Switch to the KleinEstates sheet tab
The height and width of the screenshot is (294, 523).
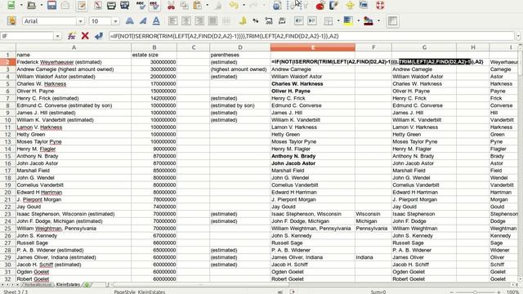(x=68, y=285)
